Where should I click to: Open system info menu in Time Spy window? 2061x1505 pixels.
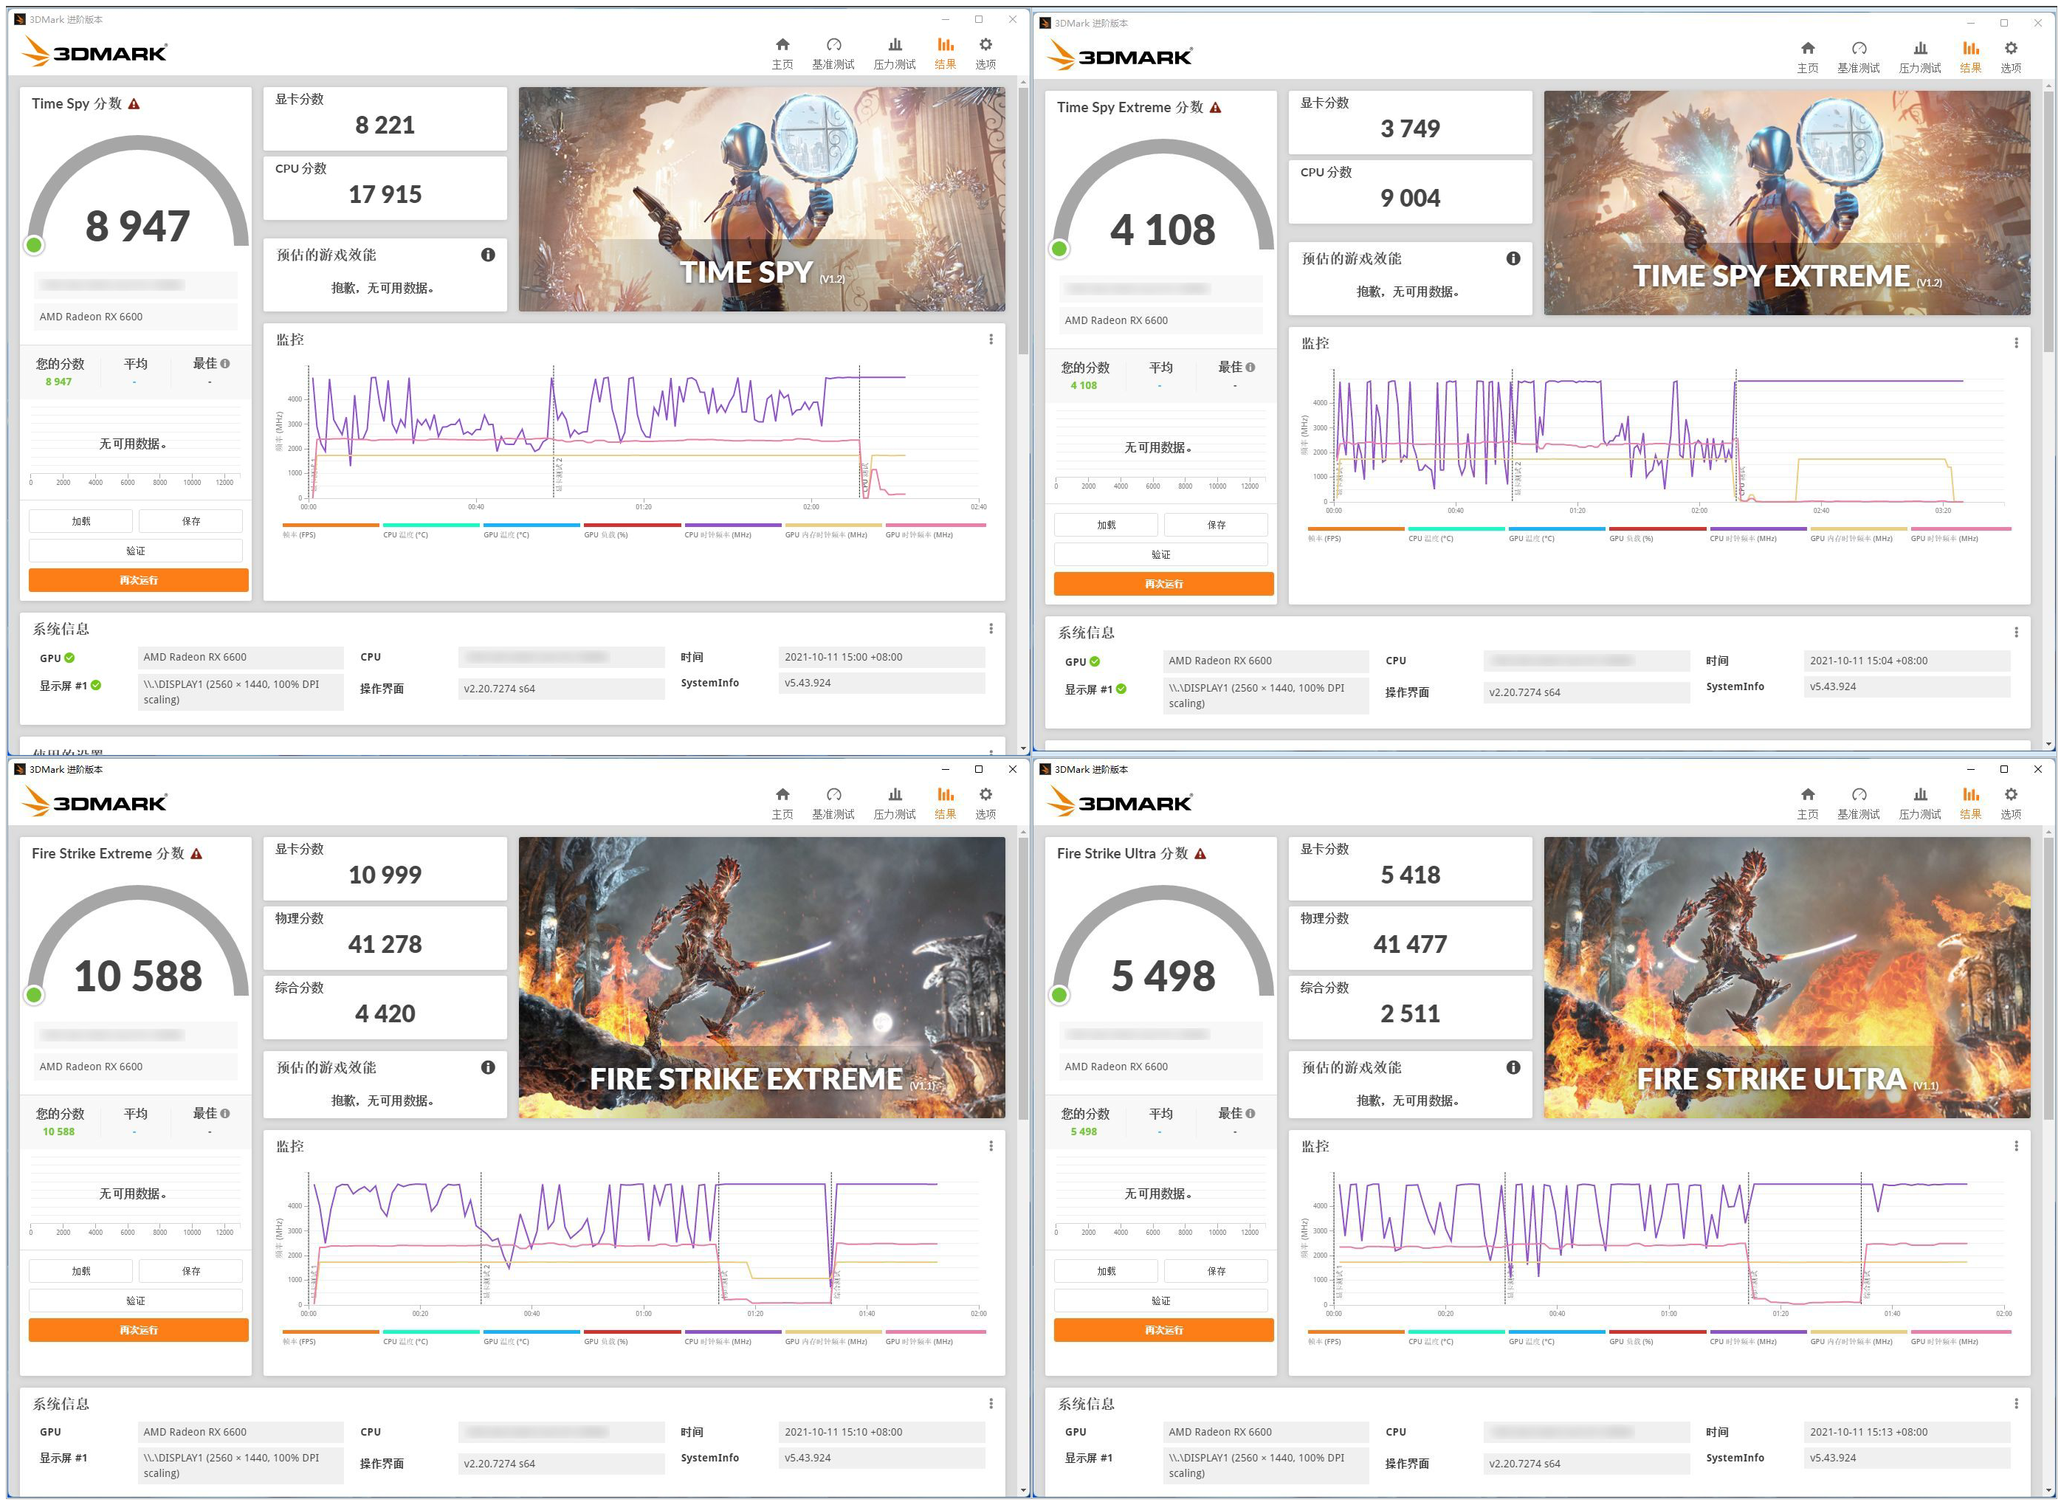(x=991, y=630)
